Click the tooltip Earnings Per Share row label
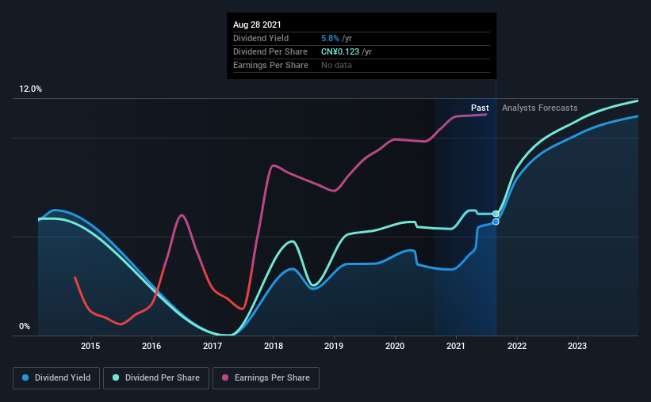The image size is (651, 402). (x=270, y=65)
